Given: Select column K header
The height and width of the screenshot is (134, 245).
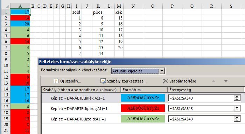Looking at the screenshot, I should coord(98,6).
